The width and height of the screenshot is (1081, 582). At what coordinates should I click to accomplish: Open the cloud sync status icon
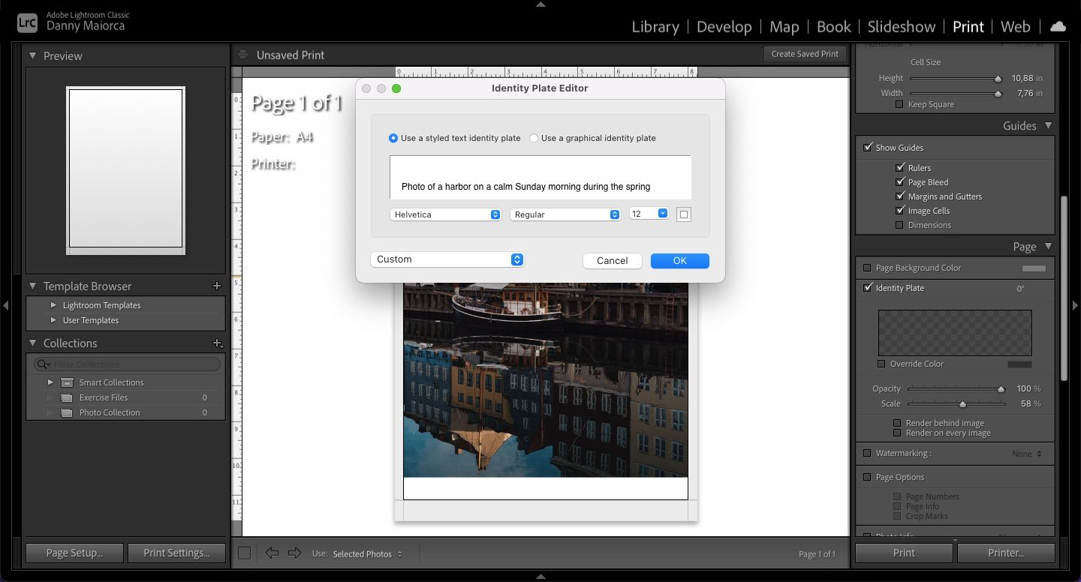click(1058, 26)
